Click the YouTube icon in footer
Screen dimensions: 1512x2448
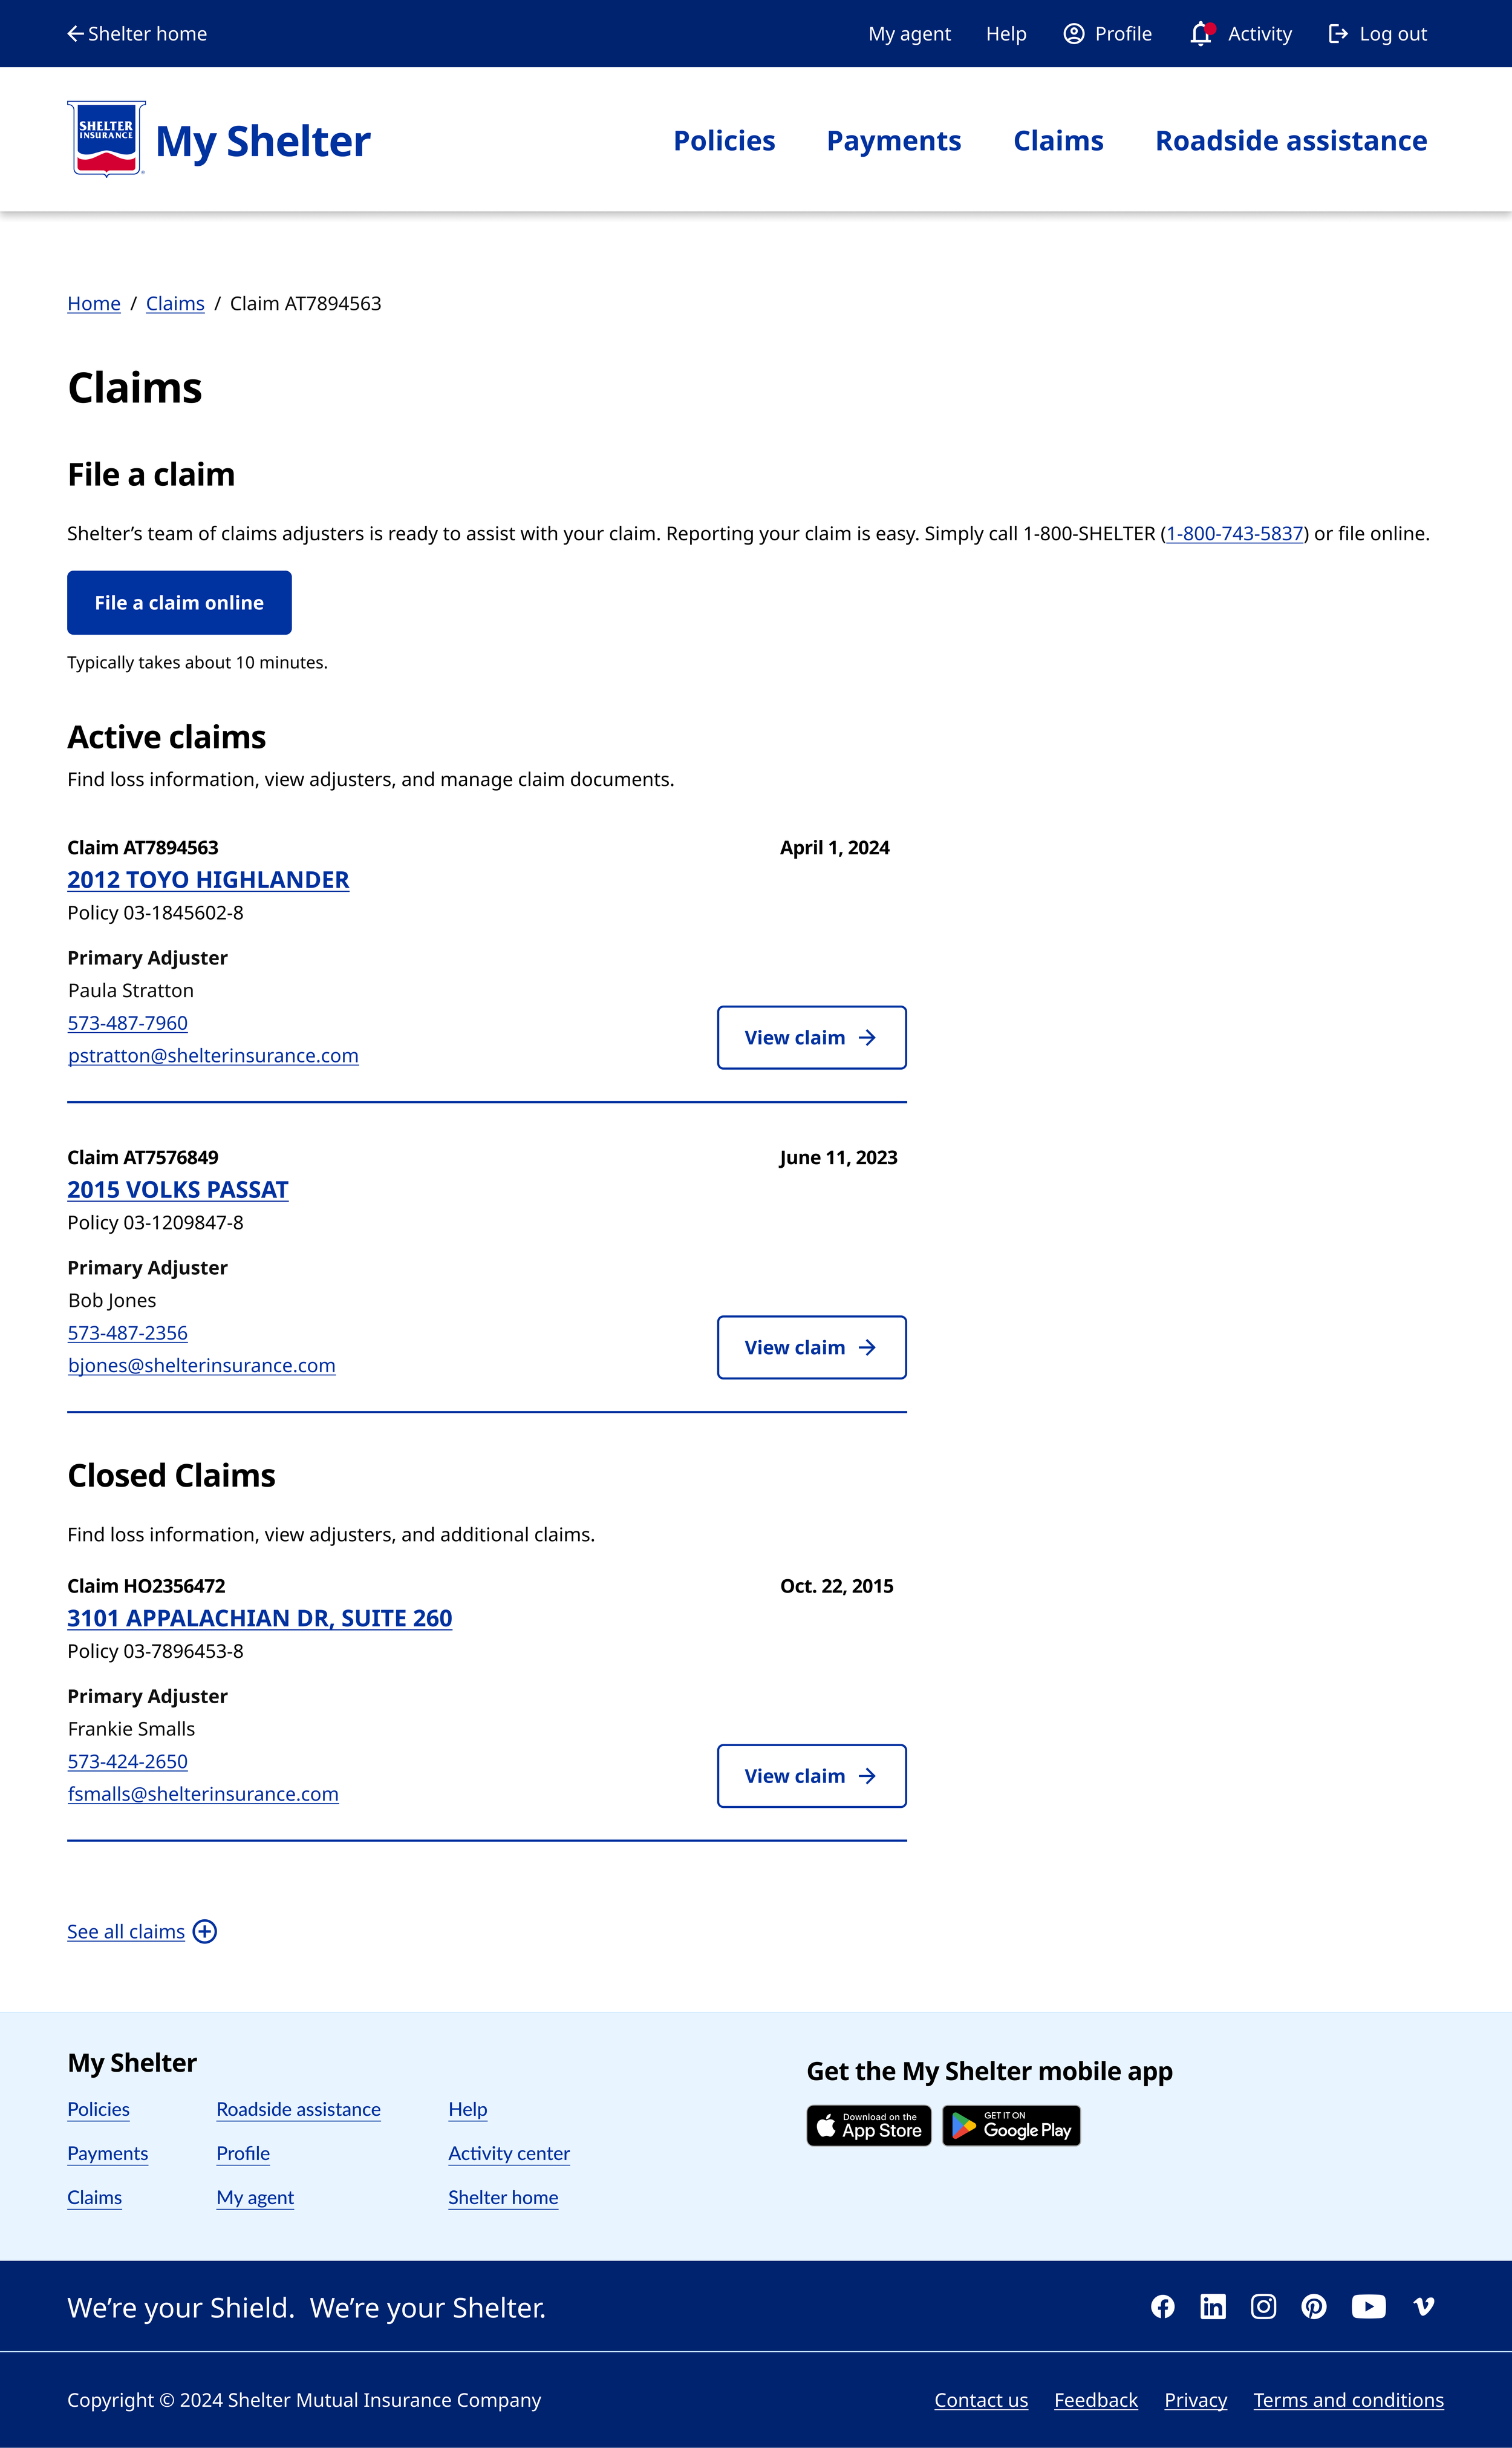(1368, 2306)
